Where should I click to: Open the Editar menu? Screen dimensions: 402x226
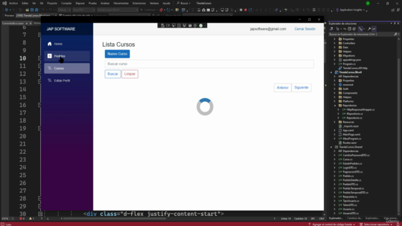(x=25, y=3)
